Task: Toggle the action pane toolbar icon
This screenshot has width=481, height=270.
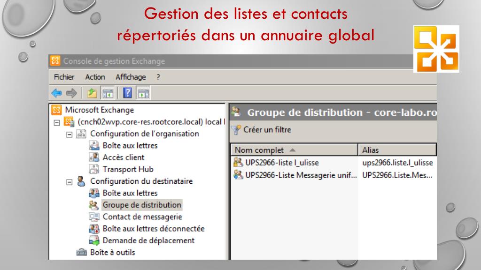Action: point(143,93)
